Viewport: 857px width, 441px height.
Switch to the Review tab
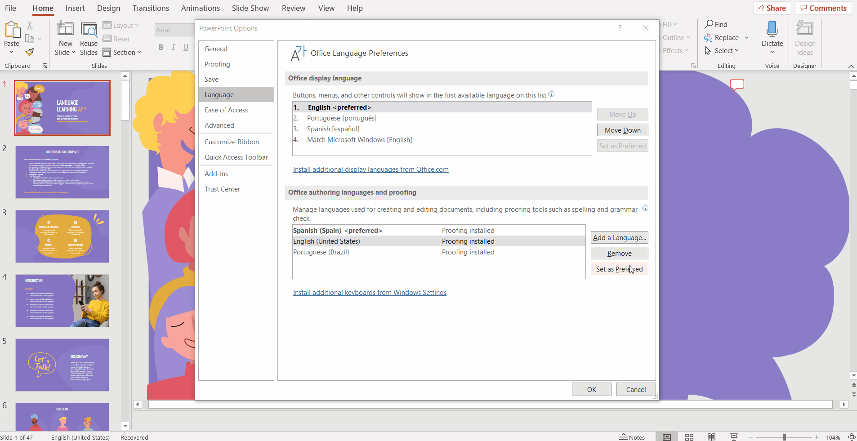pyautogui.click(x=293, y=8)
